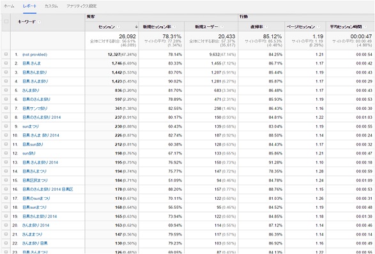Tick the checkbox for row 22 さんま祭り 目黒
375x254 pixels.
point(6,243)
